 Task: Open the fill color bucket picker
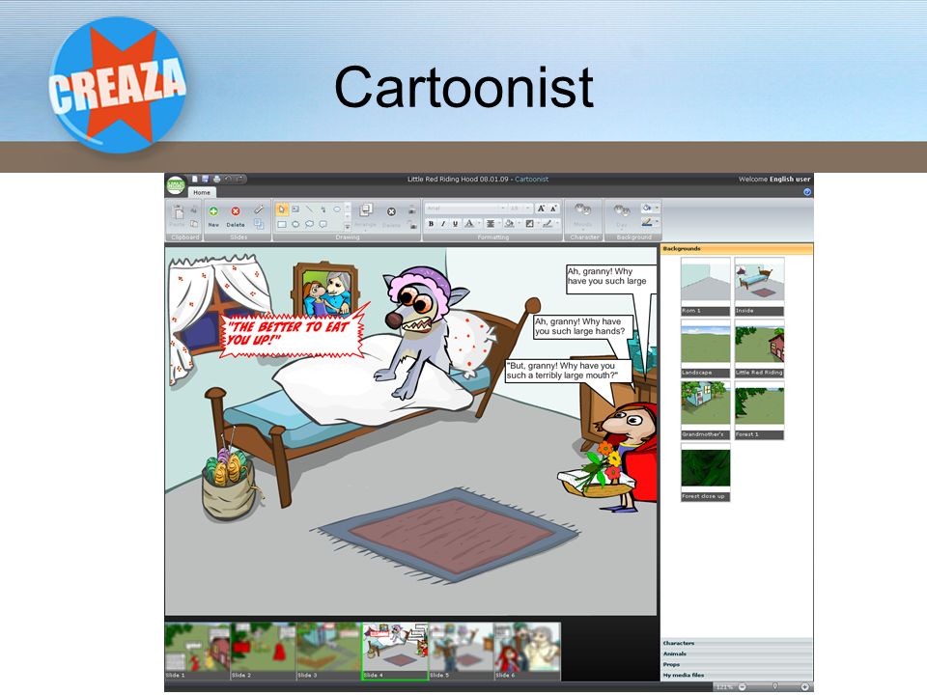point(512,223)
